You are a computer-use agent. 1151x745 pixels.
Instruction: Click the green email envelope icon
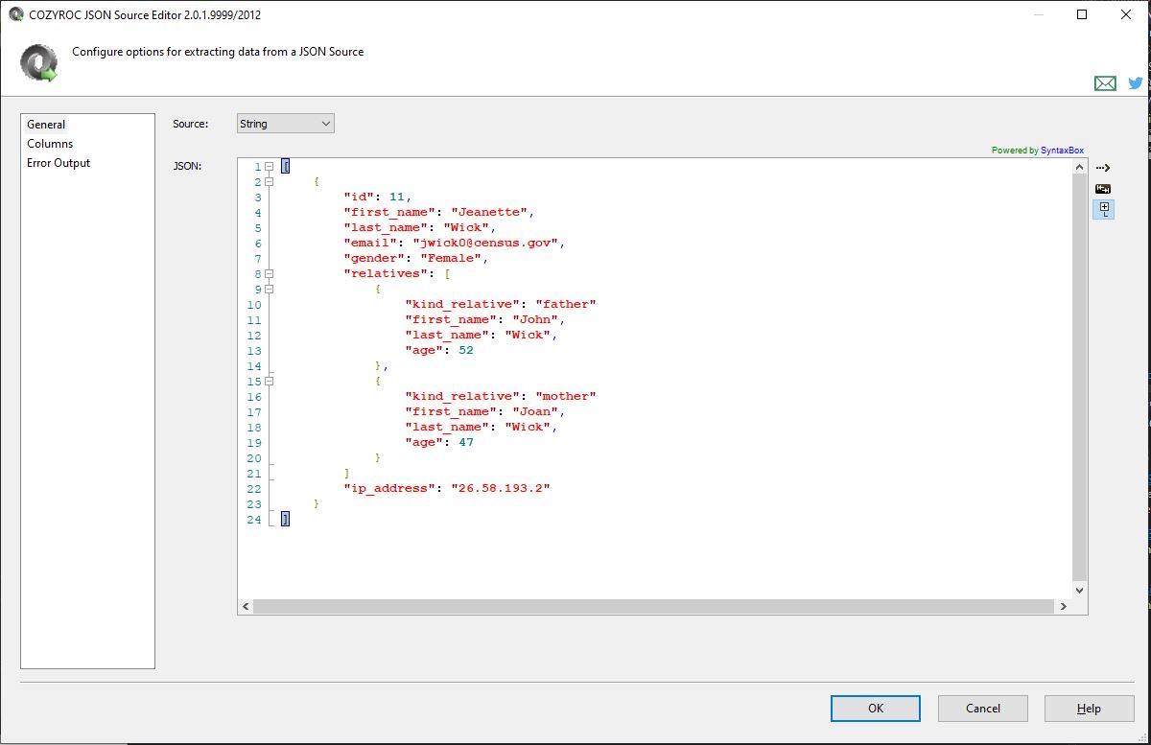pyautogui.click(x=1105, y=83)
